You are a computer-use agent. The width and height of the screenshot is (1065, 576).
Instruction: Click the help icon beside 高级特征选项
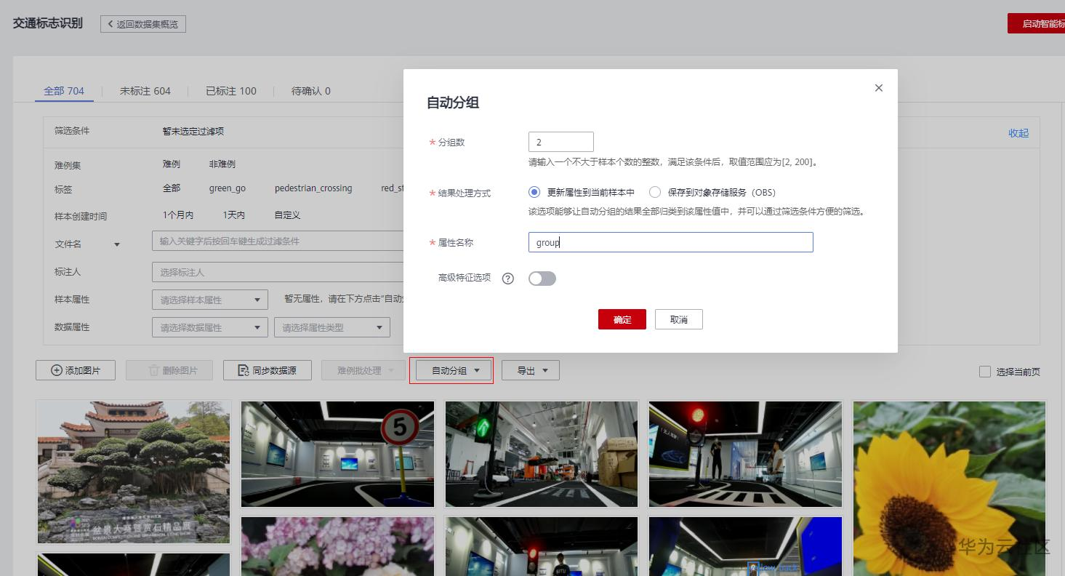coord(507,279)
